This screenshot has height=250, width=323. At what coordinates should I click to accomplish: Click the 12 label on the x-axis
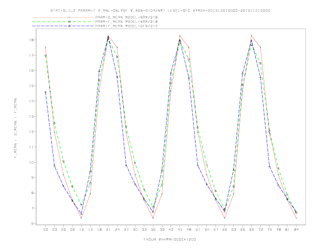tap(82, 230)
